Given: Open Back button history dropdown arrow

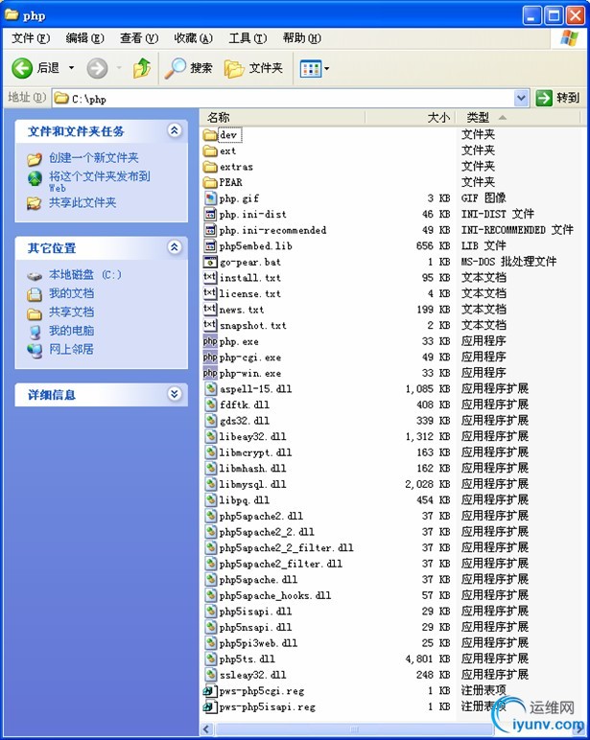Looking at the screenshot, I should [x=71, y=68].
